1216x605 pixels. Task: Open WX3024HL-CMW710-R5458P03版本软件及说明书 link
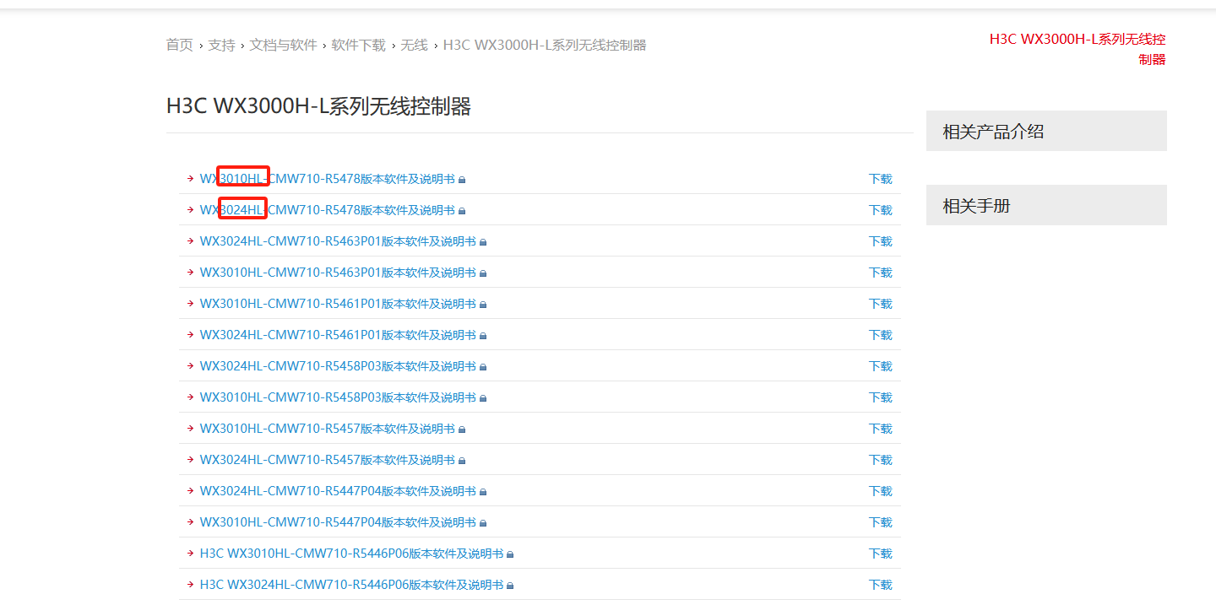(x=338, y=366)
